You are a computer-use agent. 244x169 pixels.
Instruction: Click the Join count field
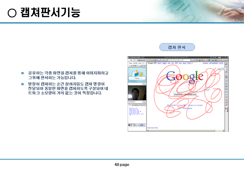(x=143, y=63)
